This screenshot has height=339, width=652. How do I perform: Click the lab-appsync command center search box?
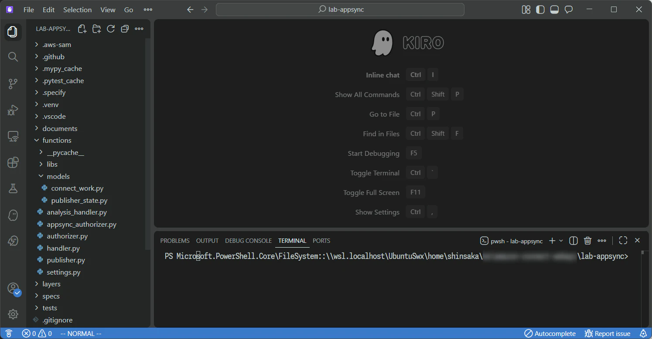[x=340, y=10]
